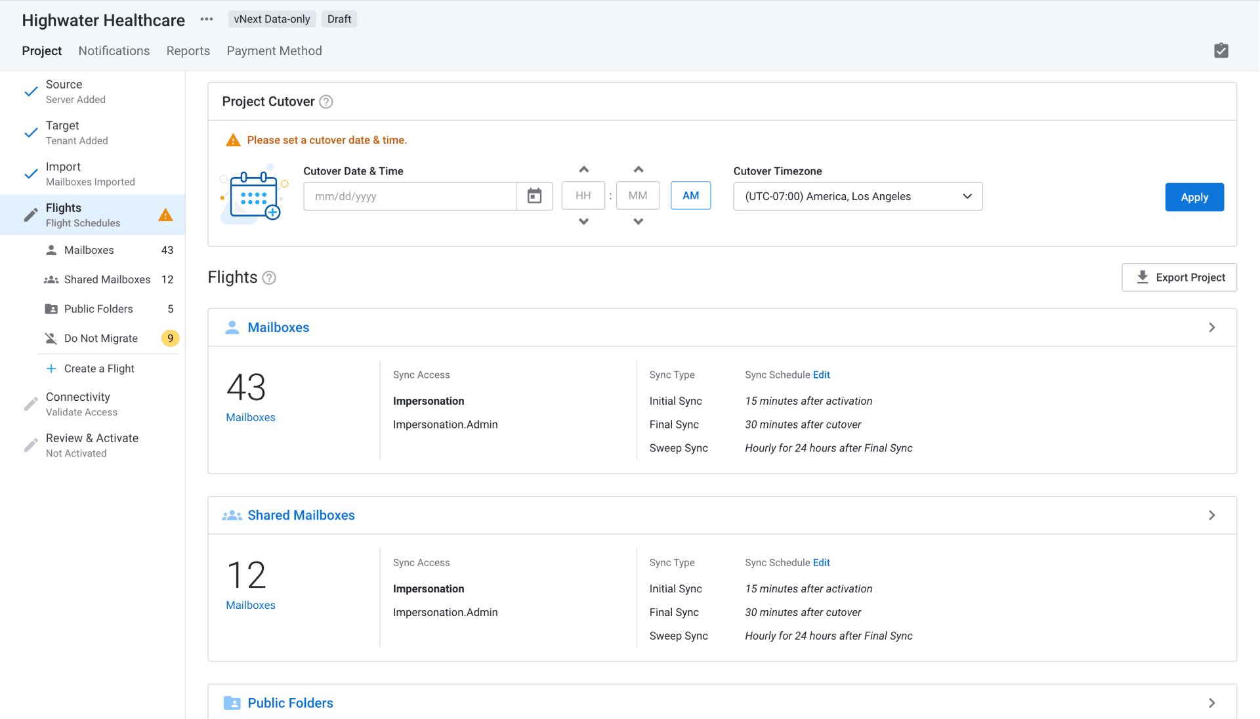This screenshot has height=719, width=1260.
Task: Click the Mailboxes person icon in sidebar
Action: [x=51, y=250]
